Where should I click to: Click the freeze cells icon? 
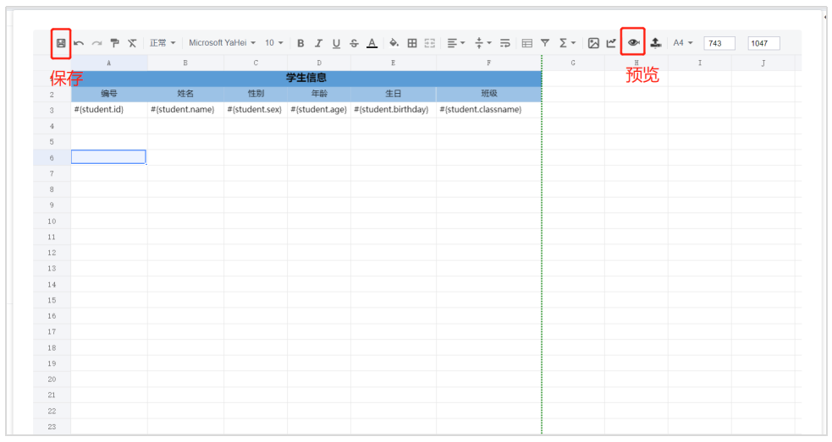pyautogui.click(x=527, y=43)
